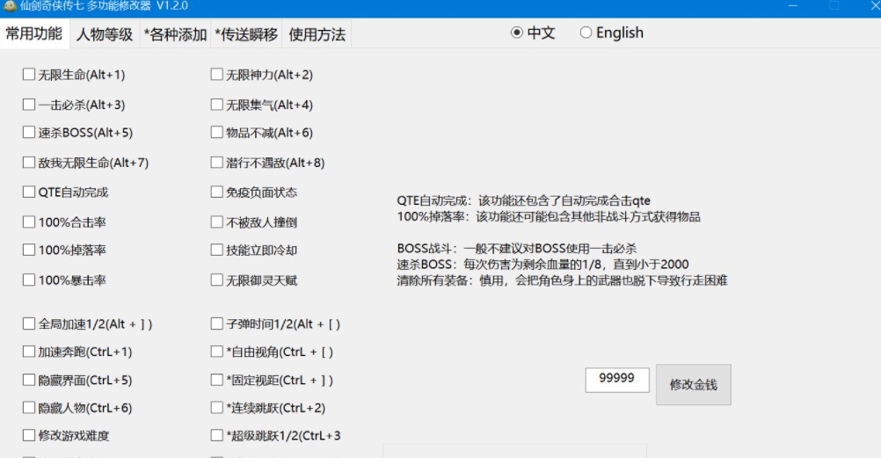Toggle 加速奔跑(CtrL+1) checkbox
The image size is (881, 458).
coord(29,352)
